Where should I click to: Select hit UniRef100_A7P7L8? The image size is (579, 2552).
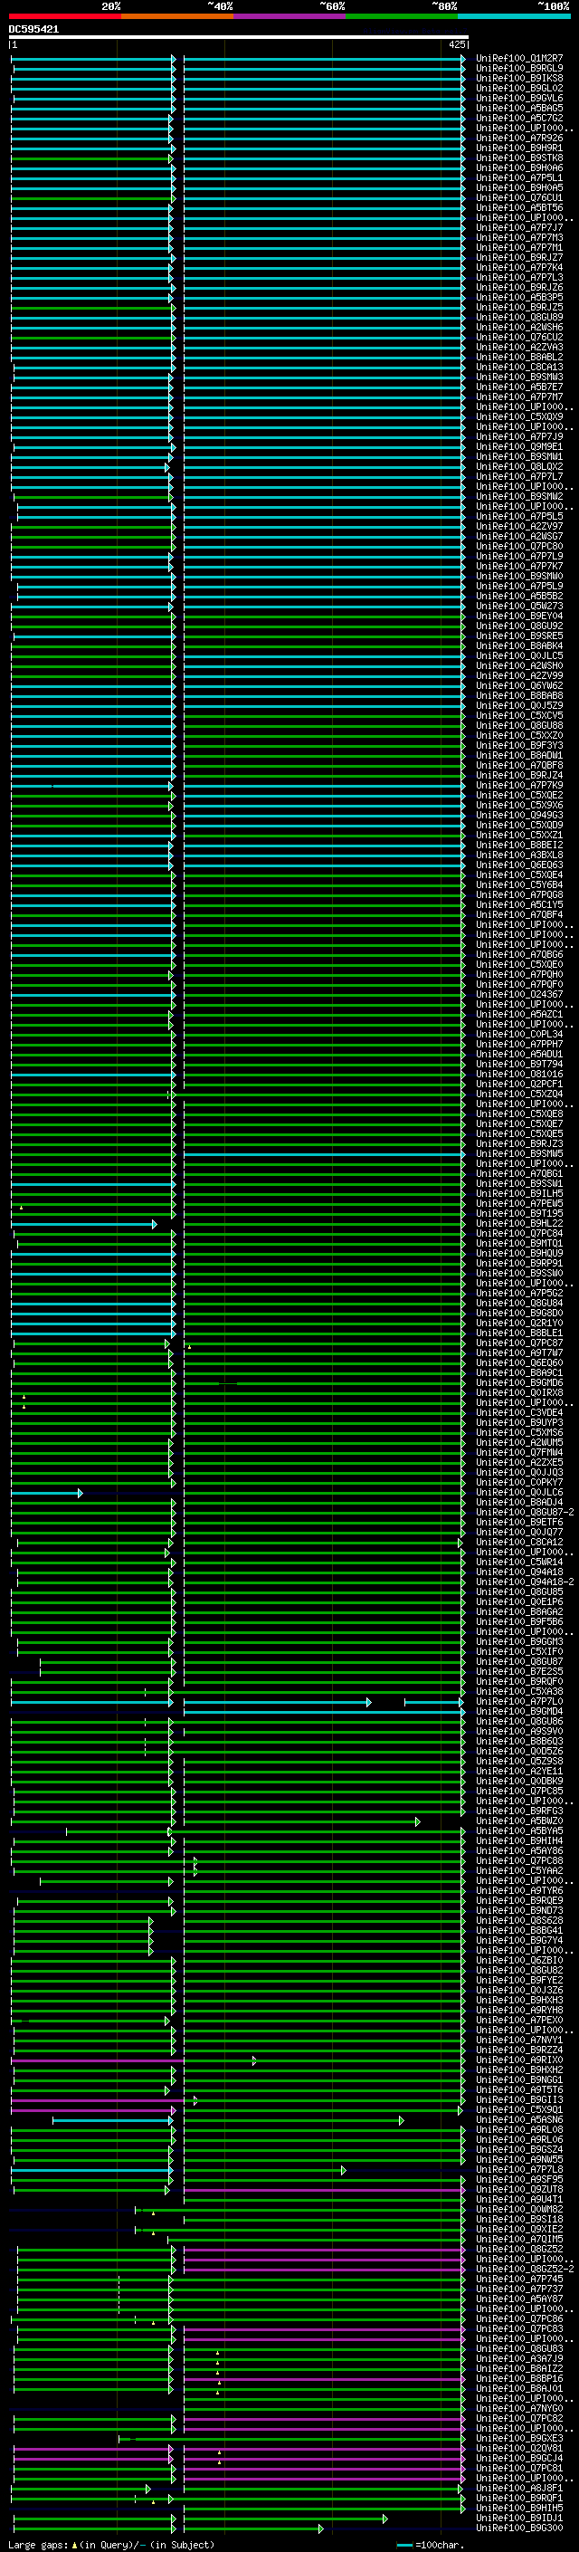coord(519,2170)
